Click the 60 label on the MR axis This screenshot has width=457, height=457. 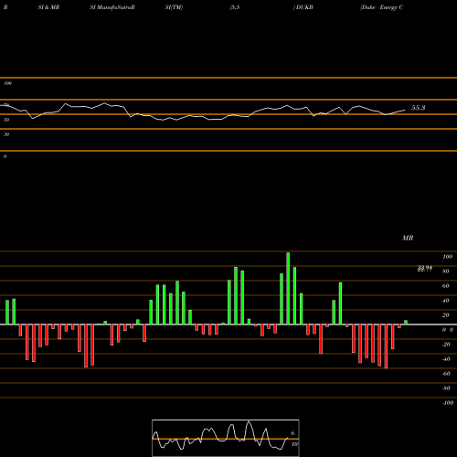pos(445,286)
